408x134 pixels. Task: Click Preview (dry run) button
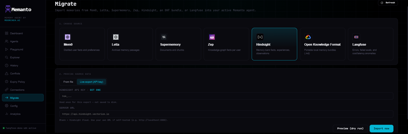(350, 129)
